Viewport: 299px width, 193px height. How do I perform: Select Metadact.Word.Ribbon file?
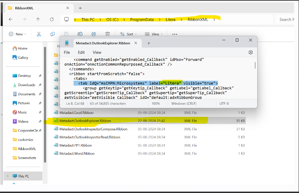tap(77, 153)
